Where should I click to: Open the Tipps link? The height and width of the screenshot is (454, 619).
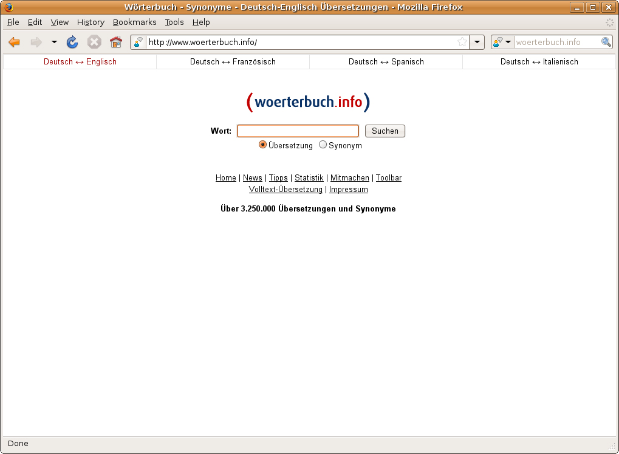(x=278, y=178)
